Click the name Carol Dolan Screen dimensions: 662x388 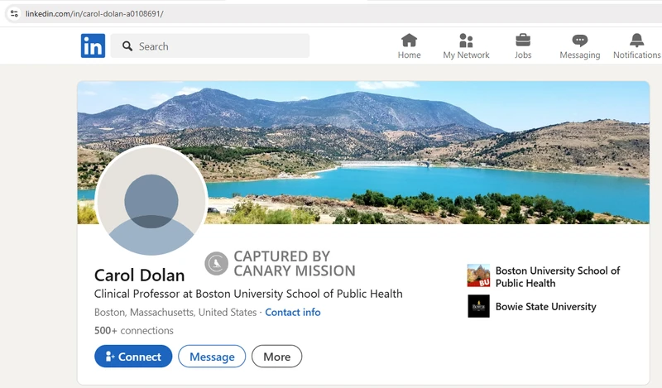pyautogui.click(x=139, y=275)
